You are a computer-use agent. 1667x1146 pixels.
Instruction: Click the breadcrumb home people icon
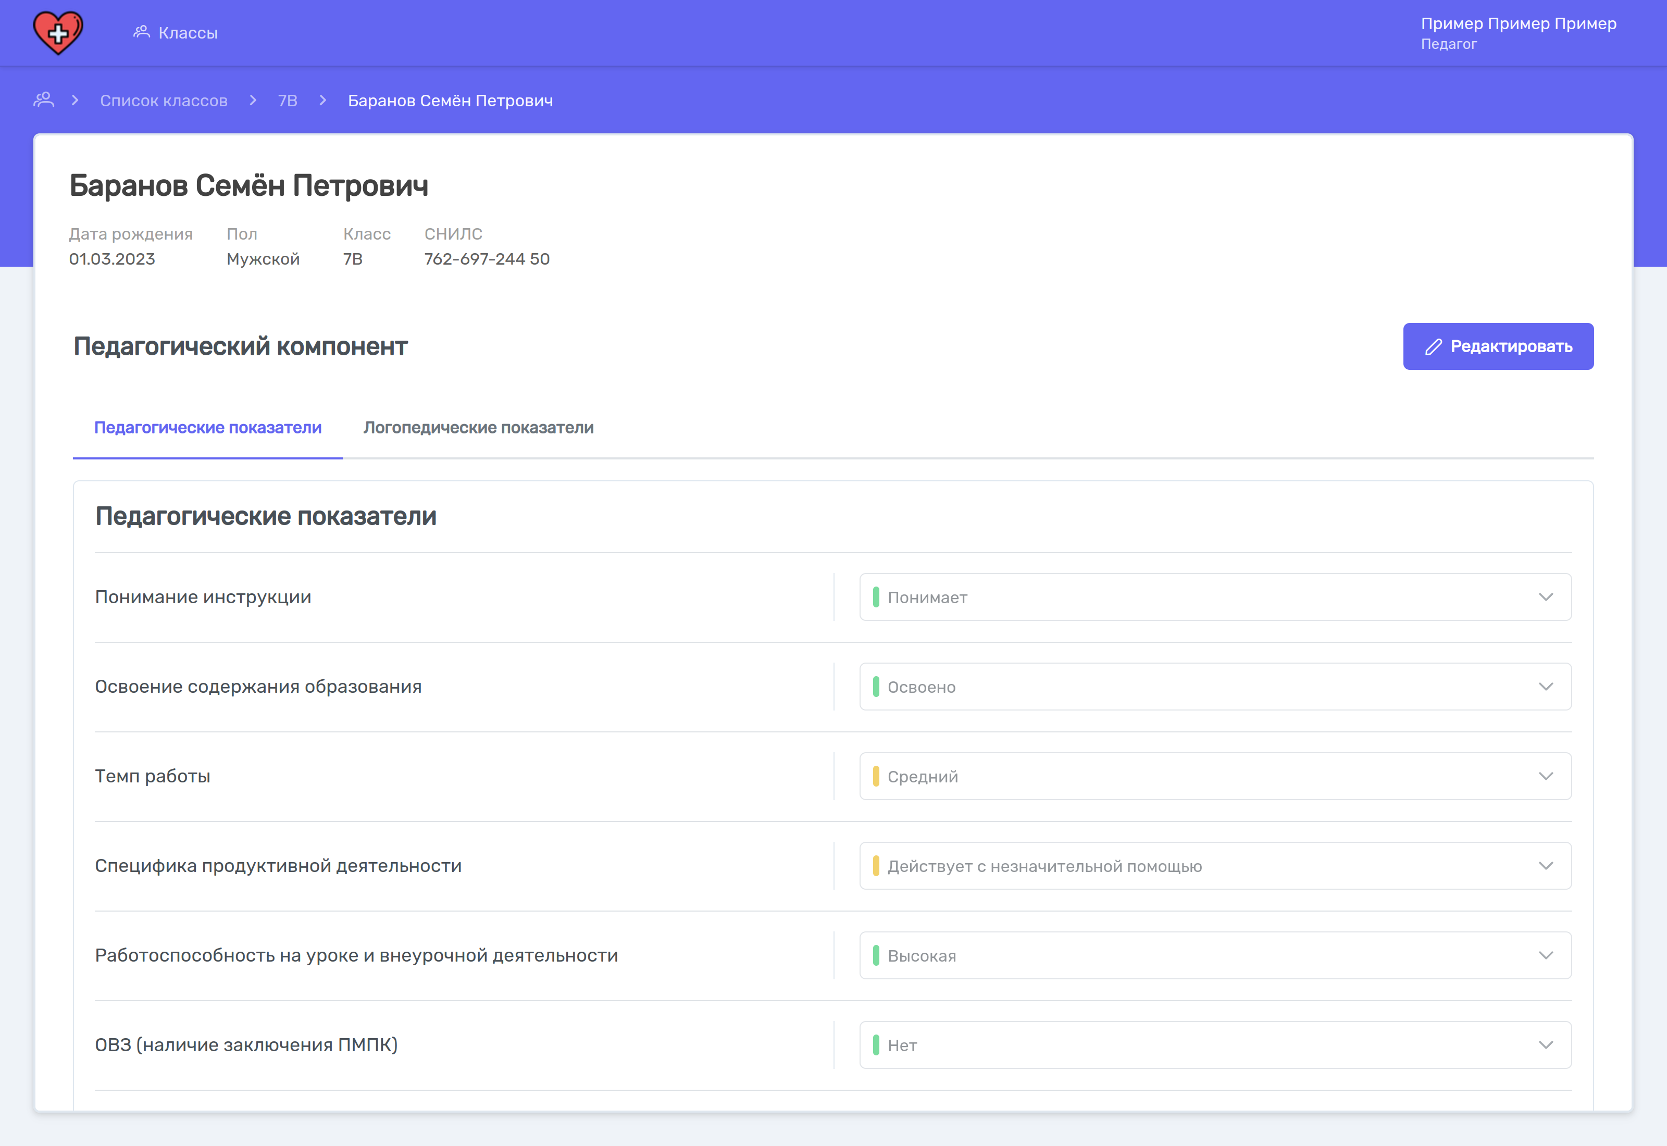(x=44, y=100)
